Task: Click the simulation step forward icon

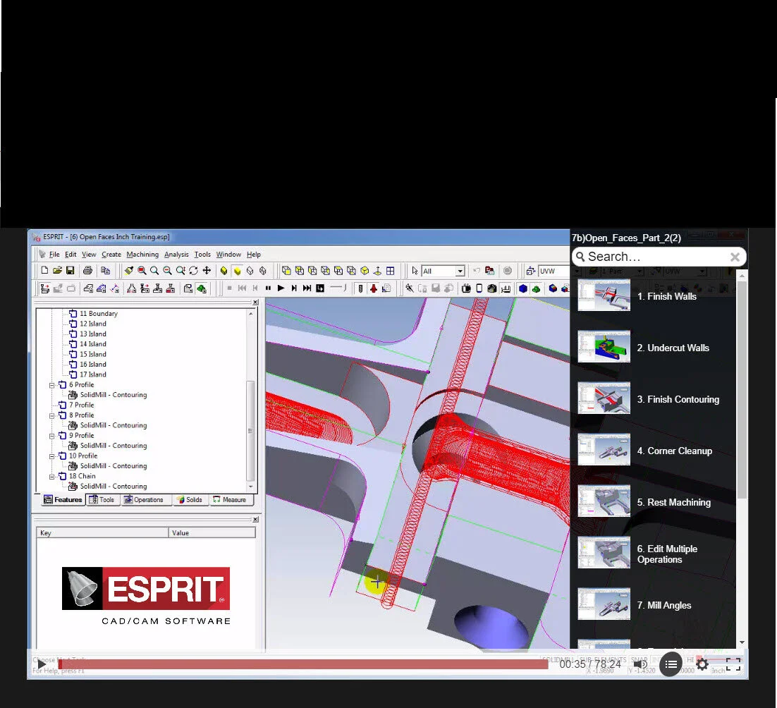Action: tap(294, 288)
